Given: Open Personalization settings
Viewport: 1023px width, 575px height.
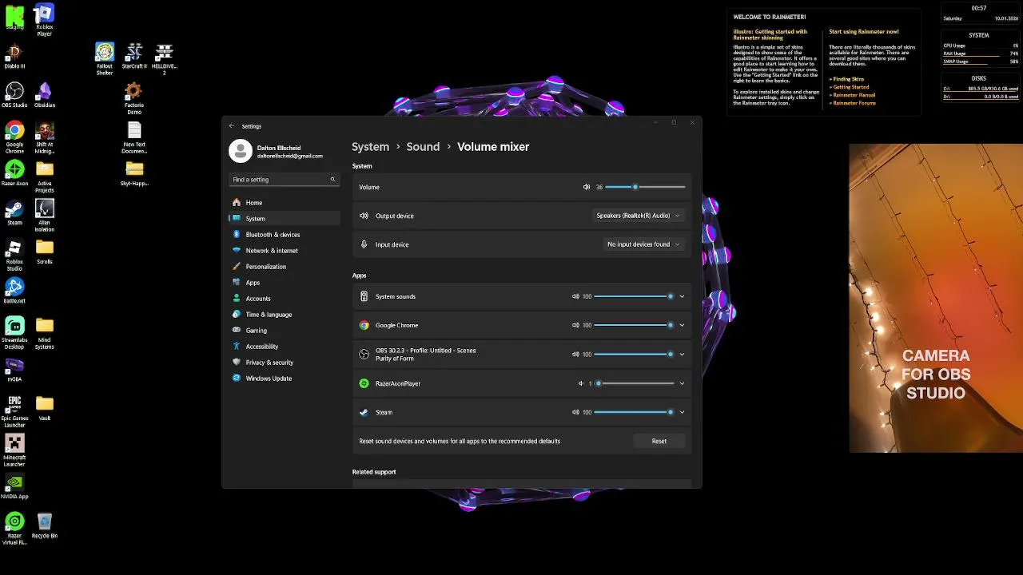Looking at the screenshot, I should (285, 266).
